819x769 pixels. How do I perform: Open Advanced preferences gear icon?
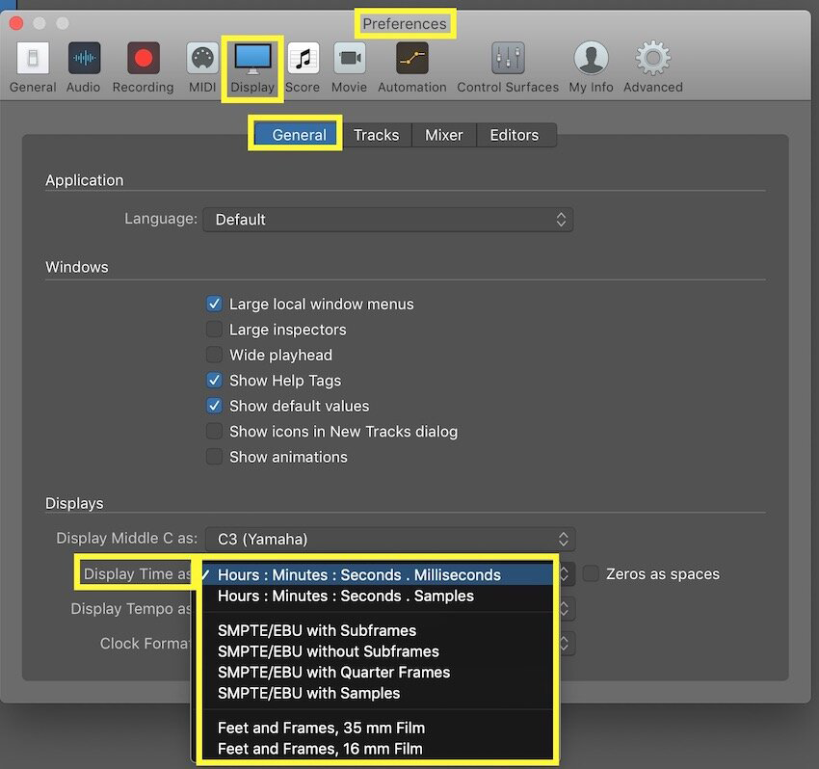(x=653, y=67)
